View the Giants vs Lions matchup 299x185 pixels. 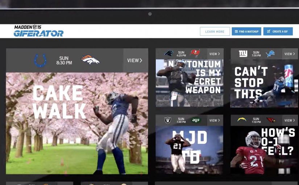(290, 54)
